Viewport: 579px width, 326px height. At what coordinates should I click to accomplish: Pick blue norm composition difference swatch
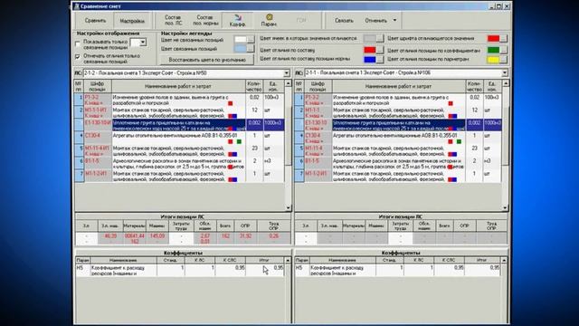tap(370, 59)
